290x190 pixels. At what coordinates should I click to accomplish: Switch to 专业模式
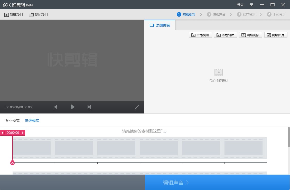pos(12,120)
